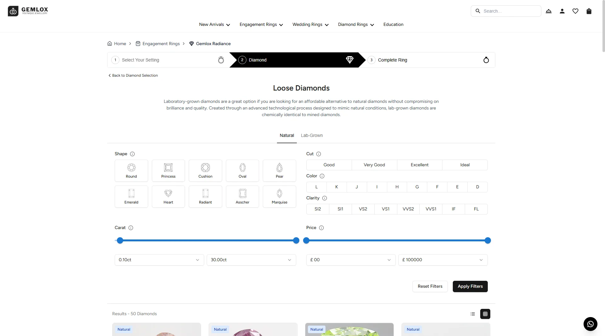Viewport: 605px width, 336px height.
Task: Switch to list view icon
Action: (472, 314)
